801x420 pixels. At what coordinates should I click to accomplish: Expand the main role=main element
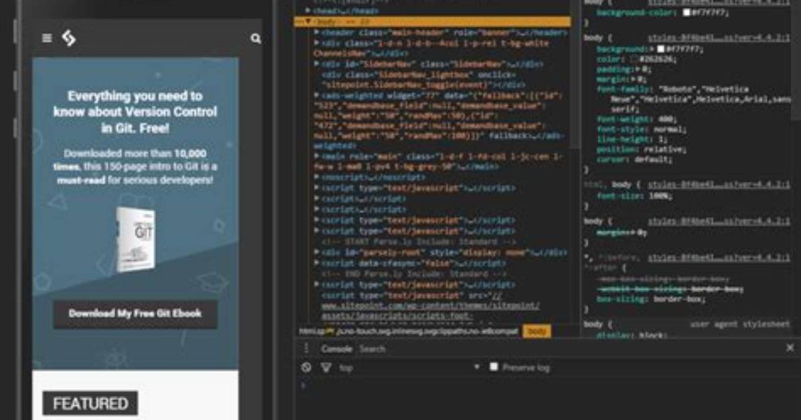click(x=317, y=156)
